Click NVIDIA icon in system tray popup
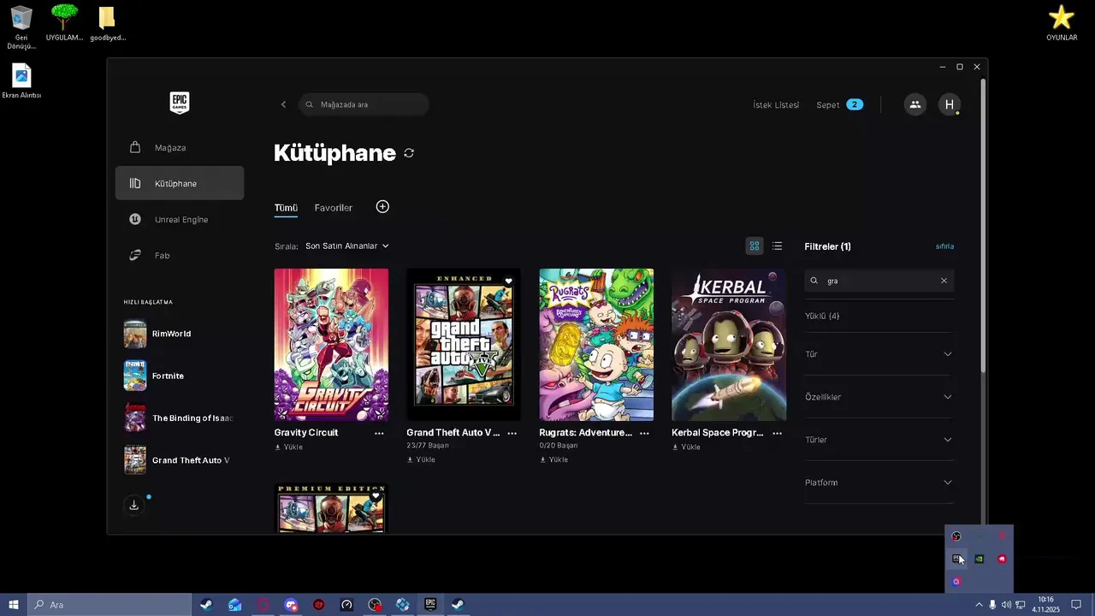The height and width of the screenshot is (616, 1095). click(980, 560)
